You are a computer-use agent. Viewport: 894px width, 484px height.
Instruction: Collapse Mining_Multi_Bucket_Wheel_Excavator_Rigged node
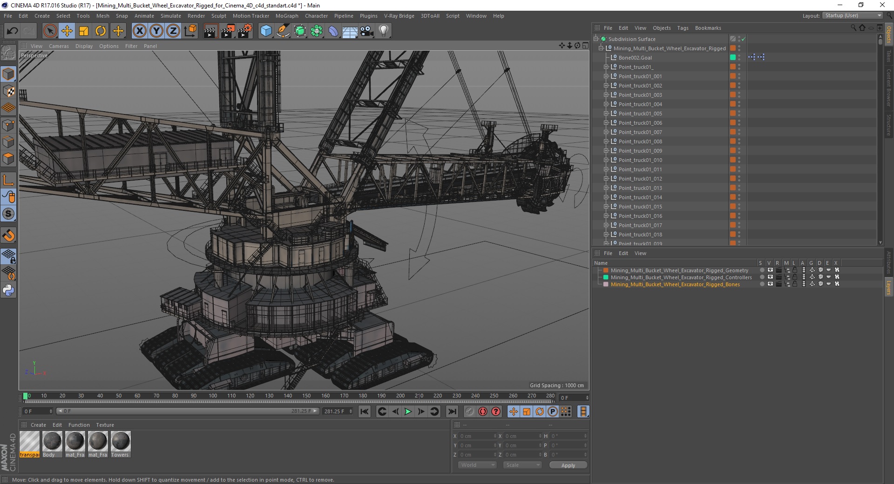click(x=601, y=48)
